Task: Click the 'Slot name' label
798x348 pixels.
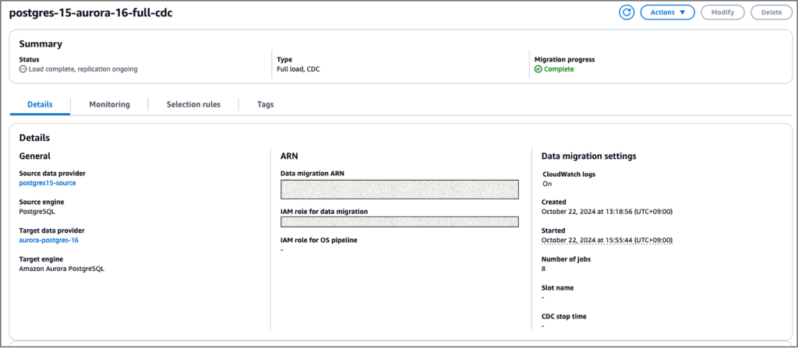Action: click(x=558, y=287)
